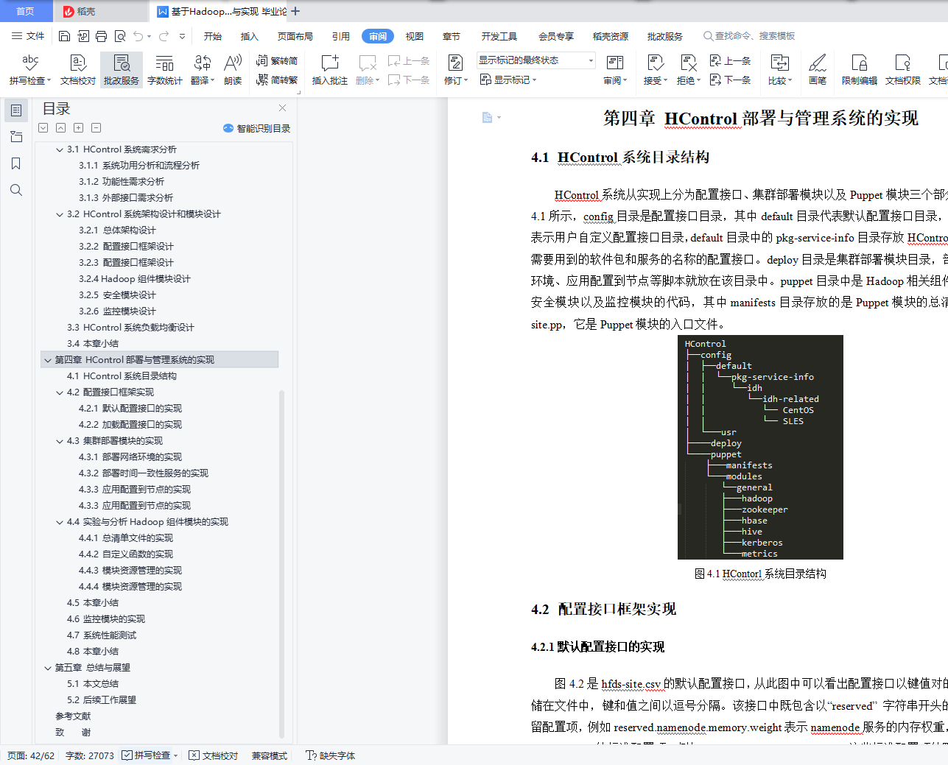Click the undo icon
The image size is (948, 765).
tap(138, 36)
